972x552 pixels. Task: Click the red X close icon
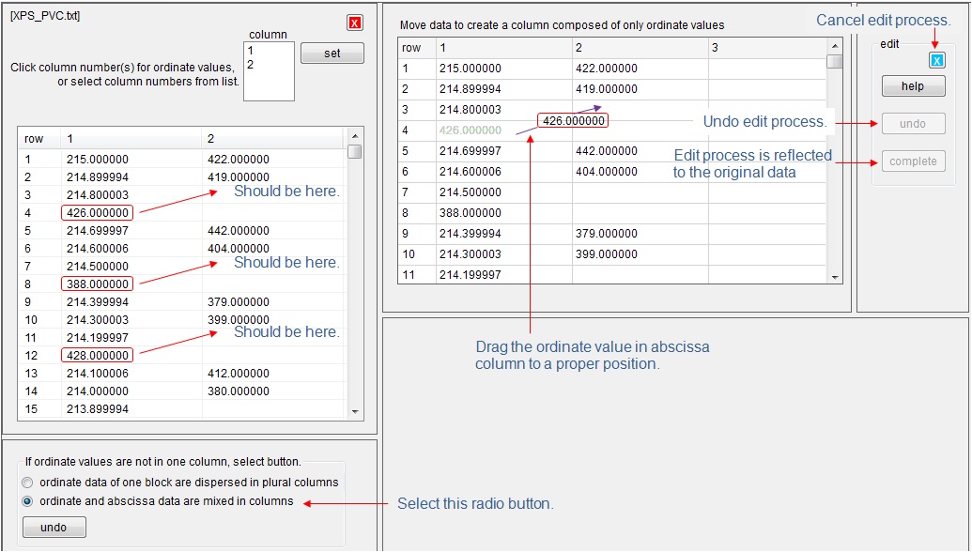(354, 23)
